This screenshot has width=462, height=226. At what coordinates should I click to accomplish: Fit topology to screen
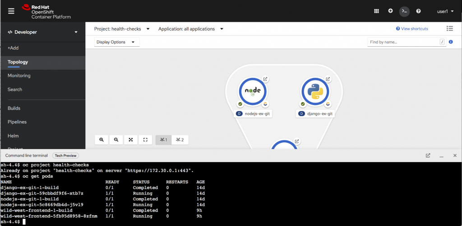[x=130, y=140]
